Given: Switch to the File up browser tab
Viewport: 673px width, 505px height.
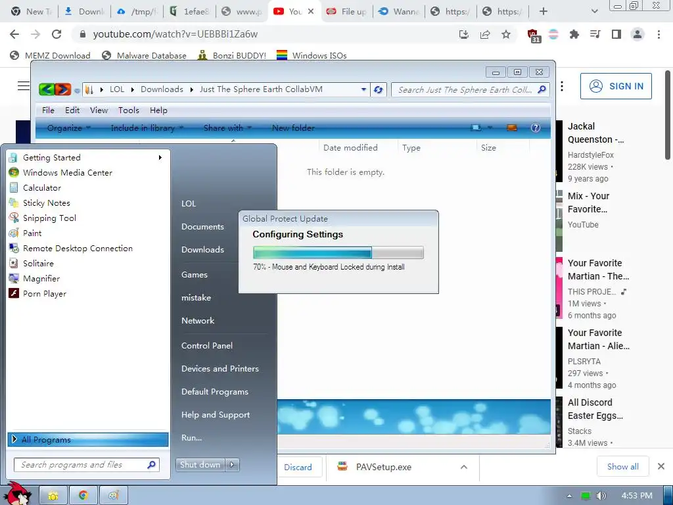Looking at the screenshot, I should pyautogui.click(x=346, y=12).
